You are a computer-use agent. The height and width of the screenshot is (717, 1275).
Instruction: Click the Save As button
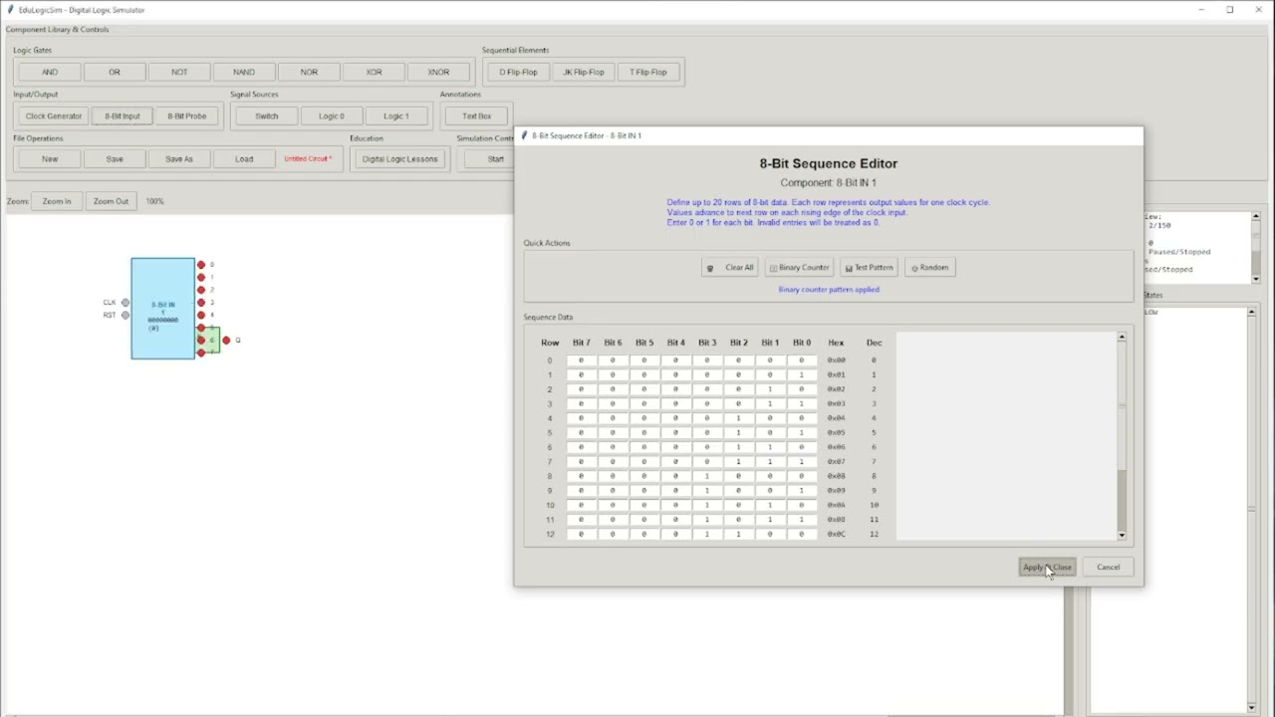pyautogui.click(x=179, y=158)
